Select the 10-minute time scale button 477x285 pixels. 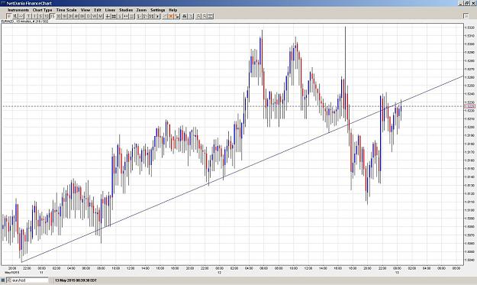[47, 16]
